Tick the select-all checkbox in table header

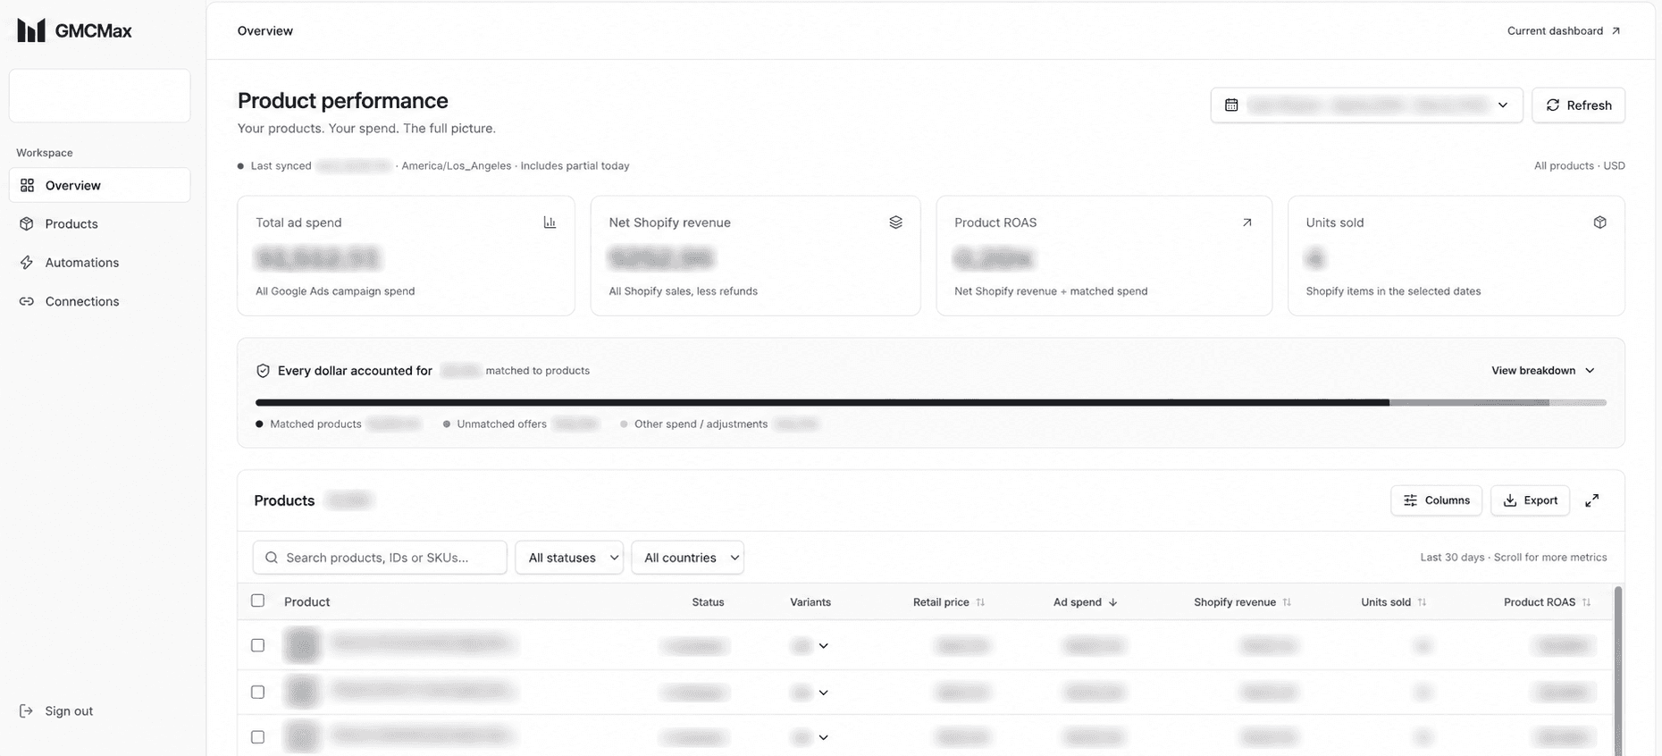pyautogui.click(x=258, y=601)
